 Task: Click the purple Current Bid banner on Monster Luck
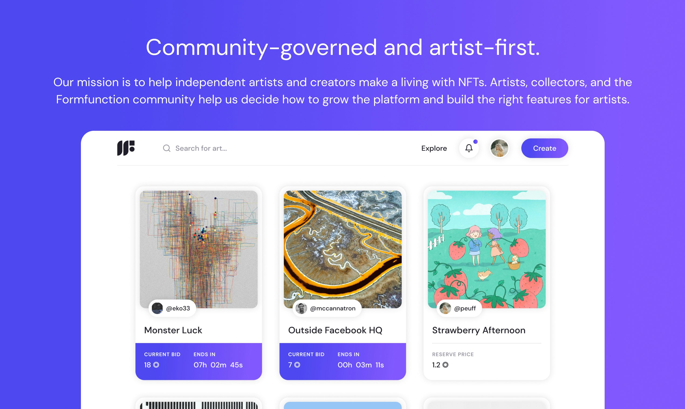coord(198,361)
